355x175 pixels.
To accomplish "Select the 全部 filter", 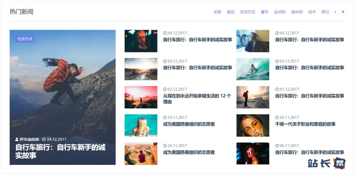I will pos(217,12).
